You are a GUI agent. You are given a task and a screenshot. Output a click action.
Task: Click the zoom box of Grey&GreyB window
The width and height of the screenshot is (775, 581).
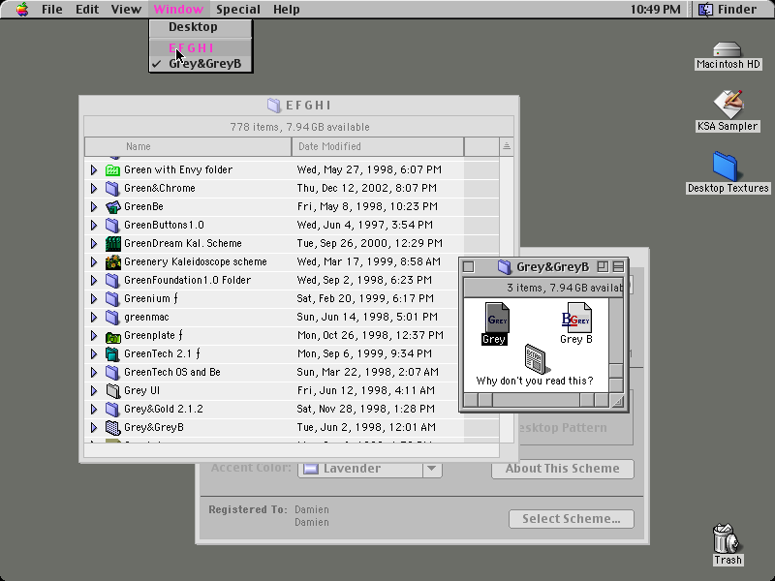point(603,267)
